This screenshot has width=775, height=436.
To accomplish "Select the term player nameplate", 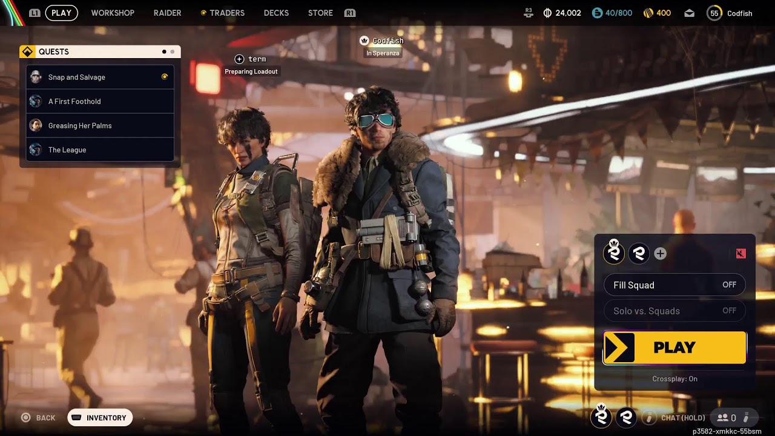I will 257,59.
